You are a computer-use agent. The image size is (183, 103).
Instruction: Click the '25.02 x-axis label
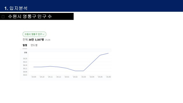[75, 77]
